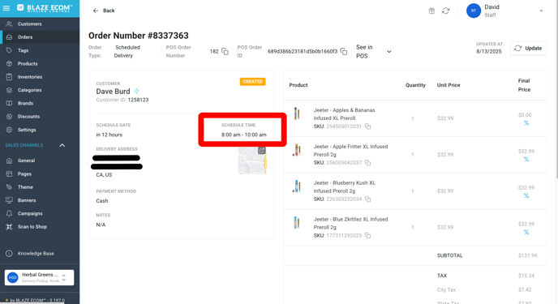Click the refresh icon in header
Viewport: 558px width, 304px height.
(x=445, y=11)
